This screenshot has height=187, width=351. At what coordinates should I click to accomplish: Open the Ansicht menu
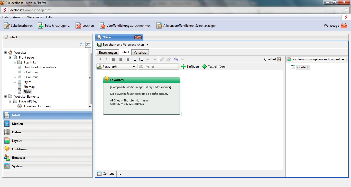tap(18, 17)
